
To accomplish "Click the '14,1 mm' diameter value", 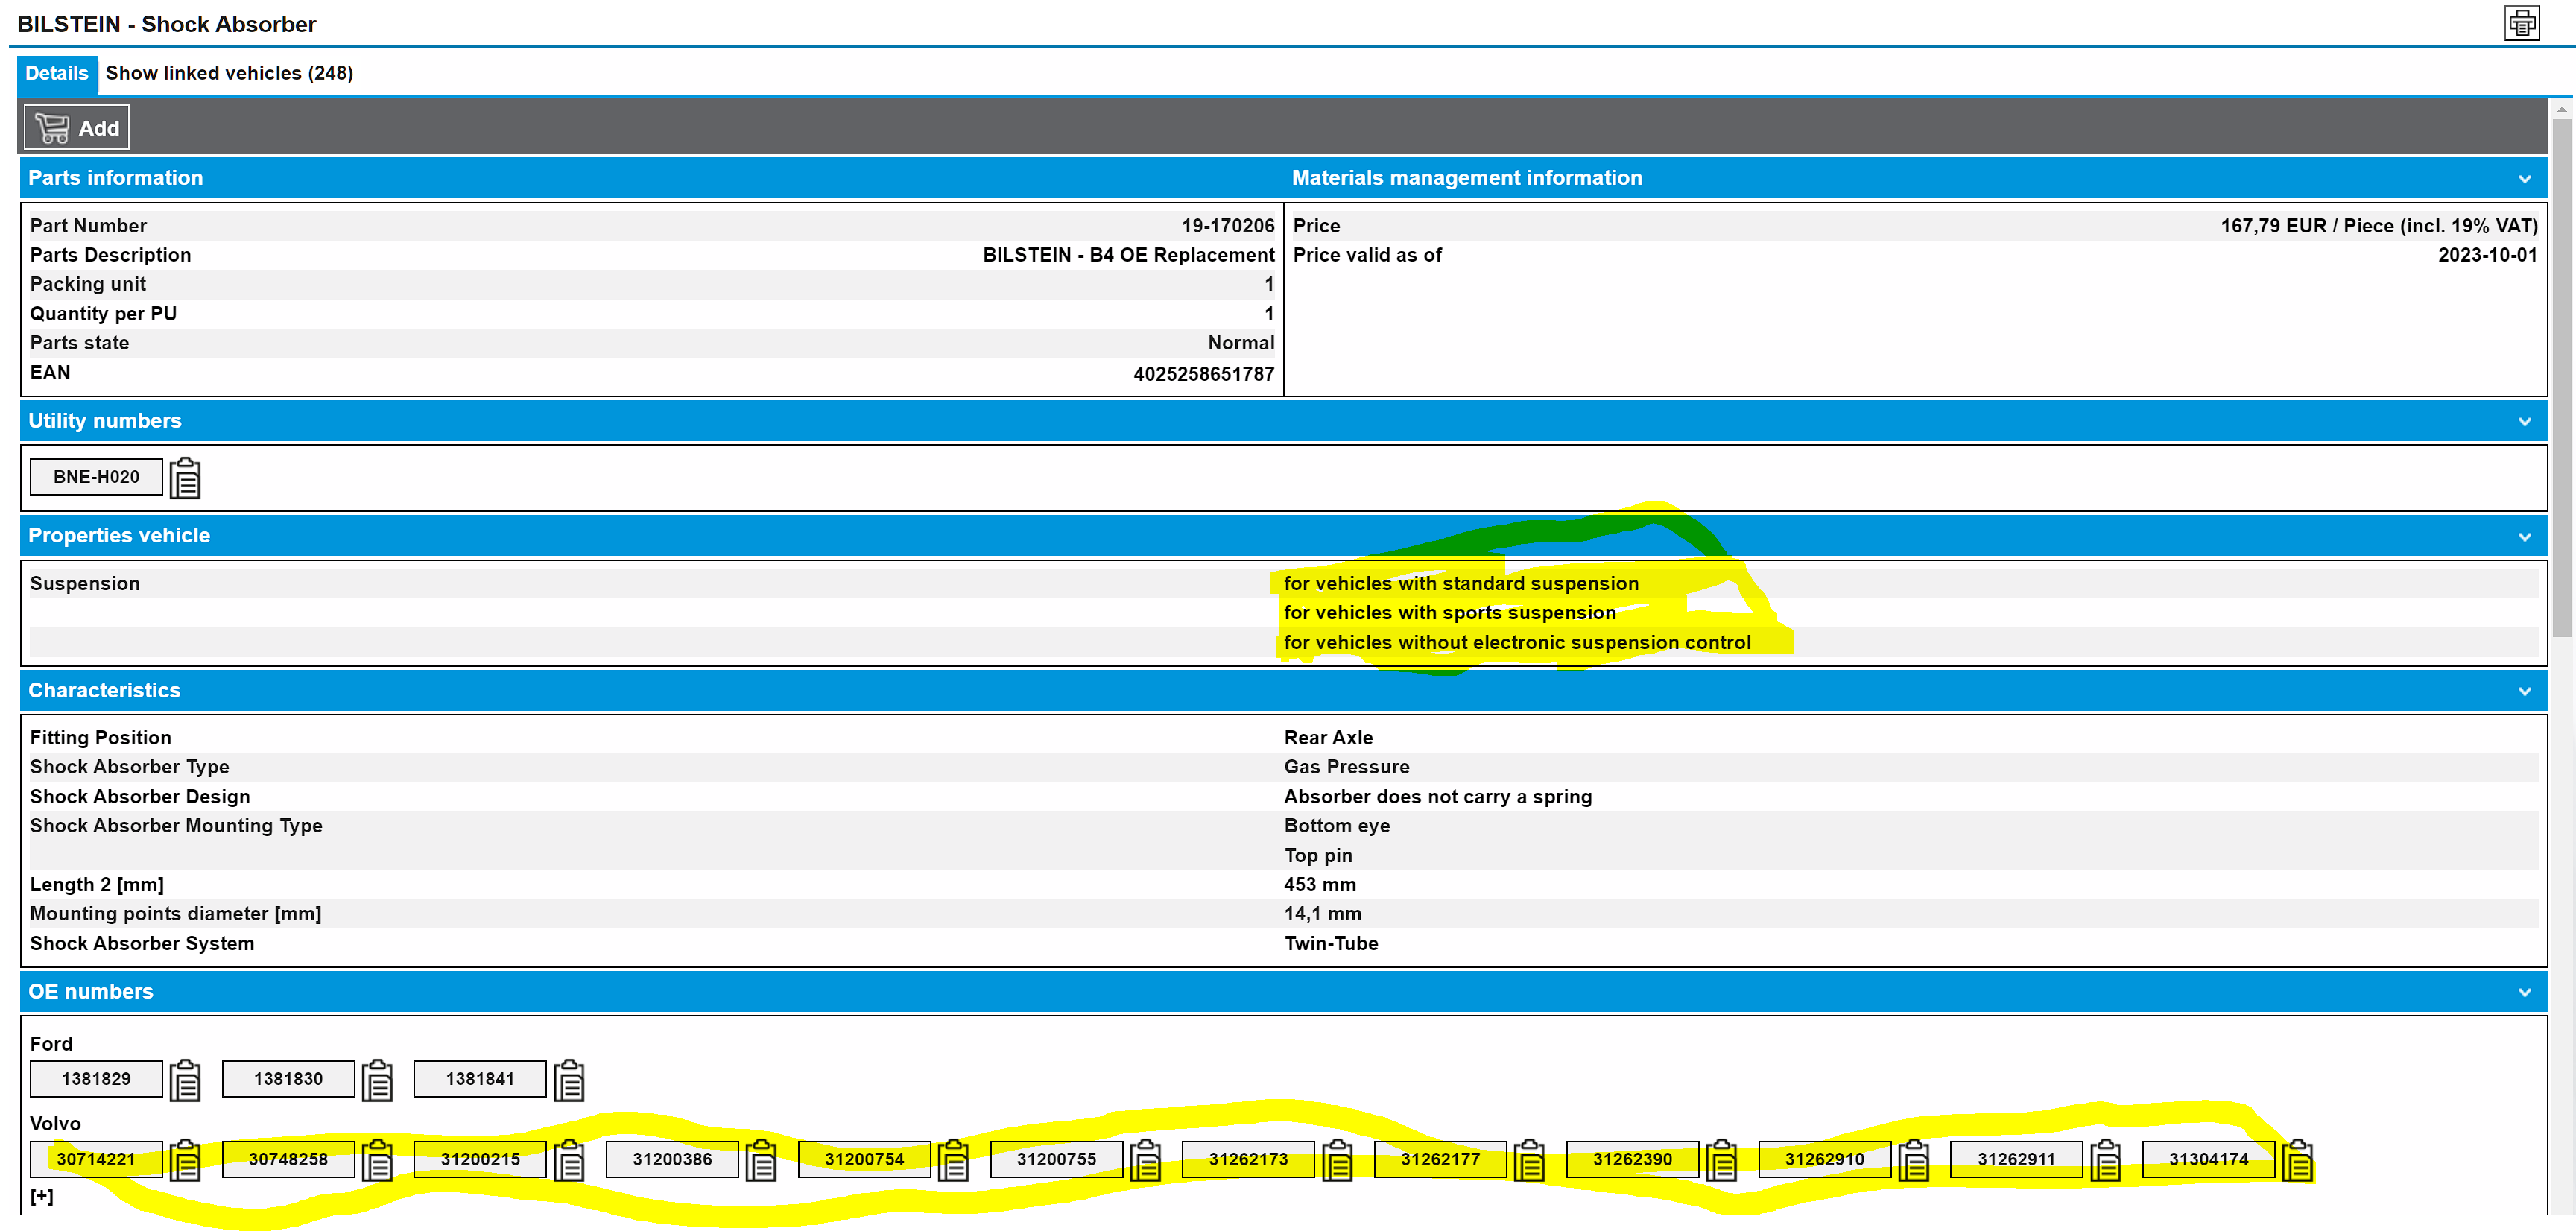I will pos(1322,914).
